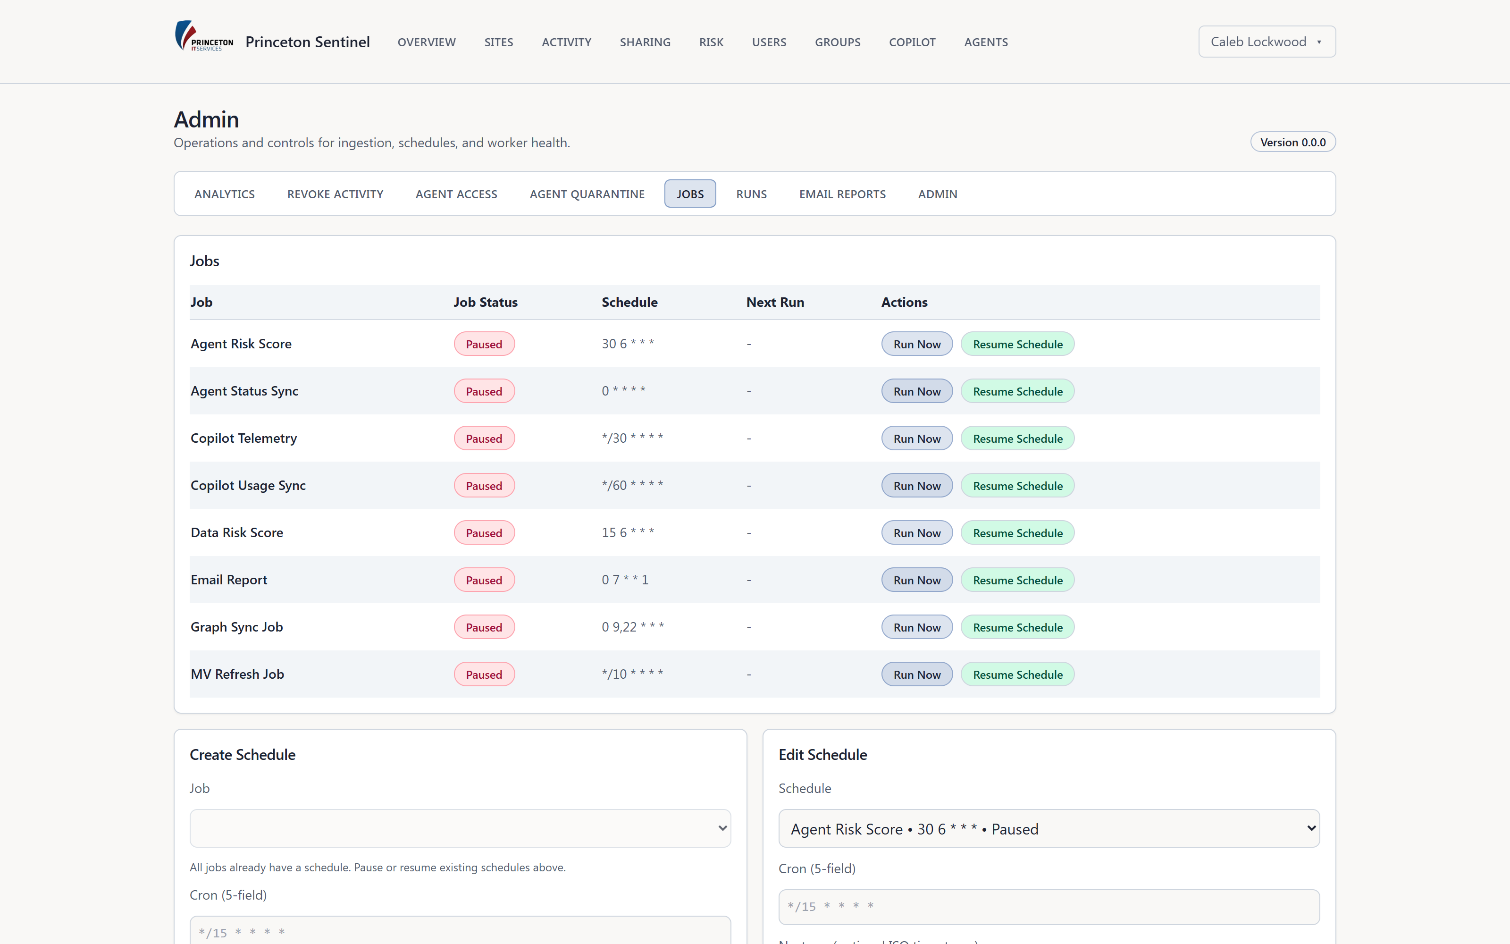The width and height of the screenshot is (1510, 944).
Task: Focus the Create Schedule cron field
Action: (x=460, y=931)
